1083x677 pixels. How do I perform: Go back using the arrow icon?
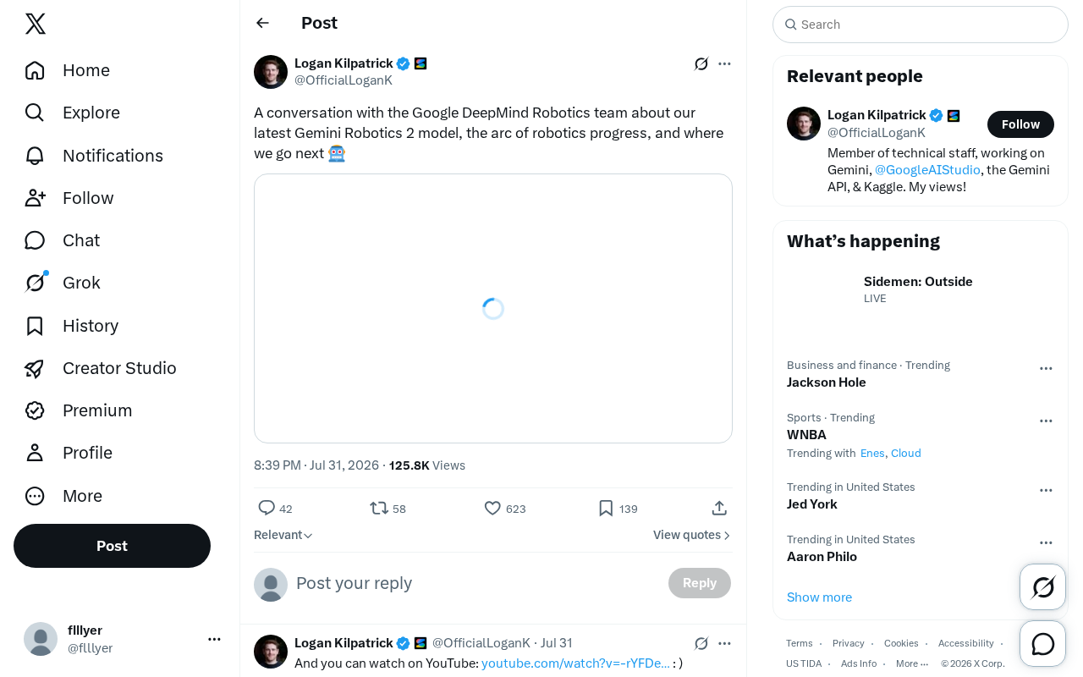click(262, 23)
